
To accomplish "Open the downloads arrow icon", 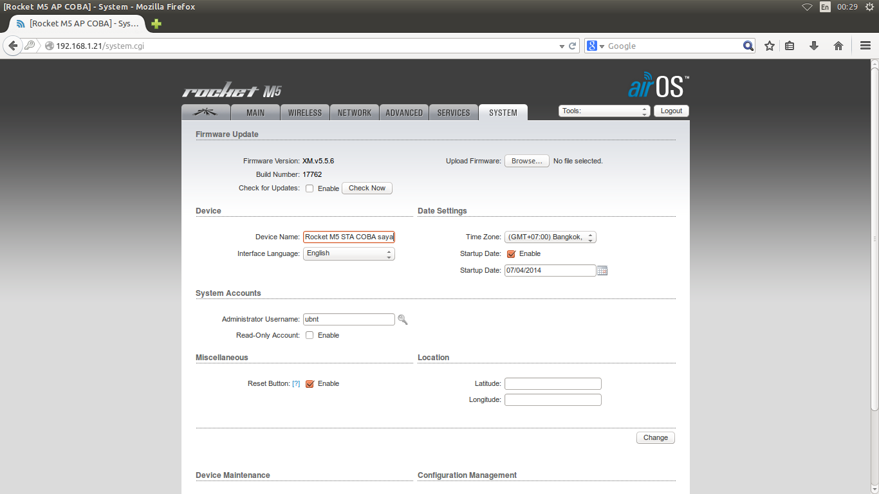I will tap(814, 46).
